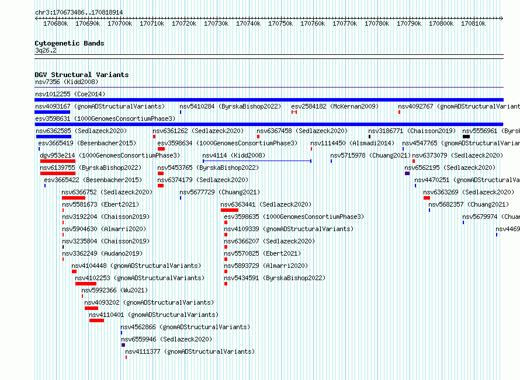520x380 pixels.
Task: Click the chr3:170673486..170818914 coordinates text
Action: [x=79, y=12]
